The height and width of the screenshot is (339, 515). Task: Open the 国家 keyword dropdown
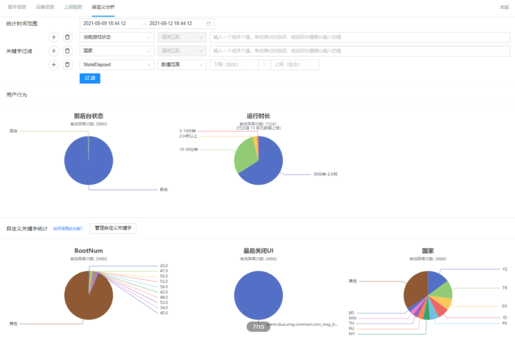tap(117, 51)
